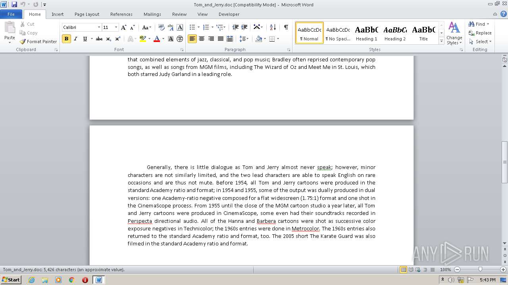Apply Subscript formatting
The width and height of the screenshot is (508, 285).
click(109, 39)
